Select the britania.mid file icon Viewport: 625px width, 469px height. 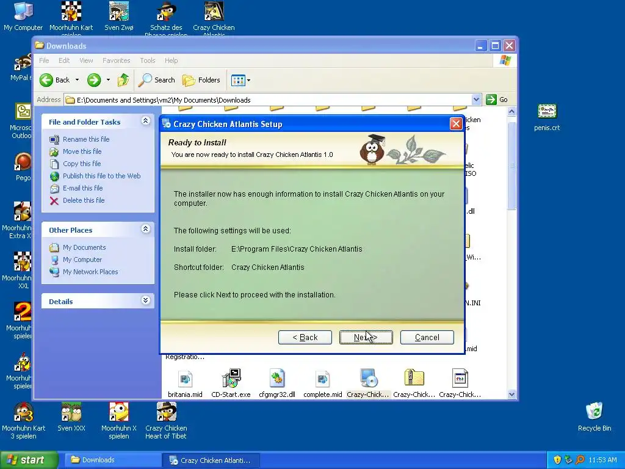[185, 379]
